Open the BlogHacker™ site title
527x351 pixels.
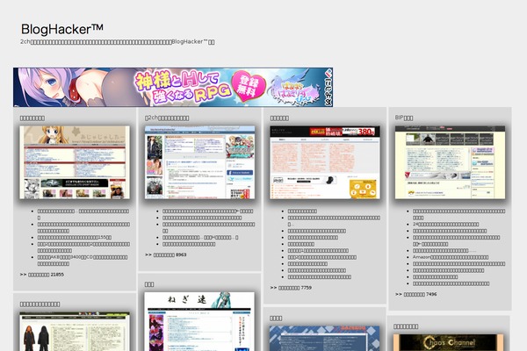point(62,29)
